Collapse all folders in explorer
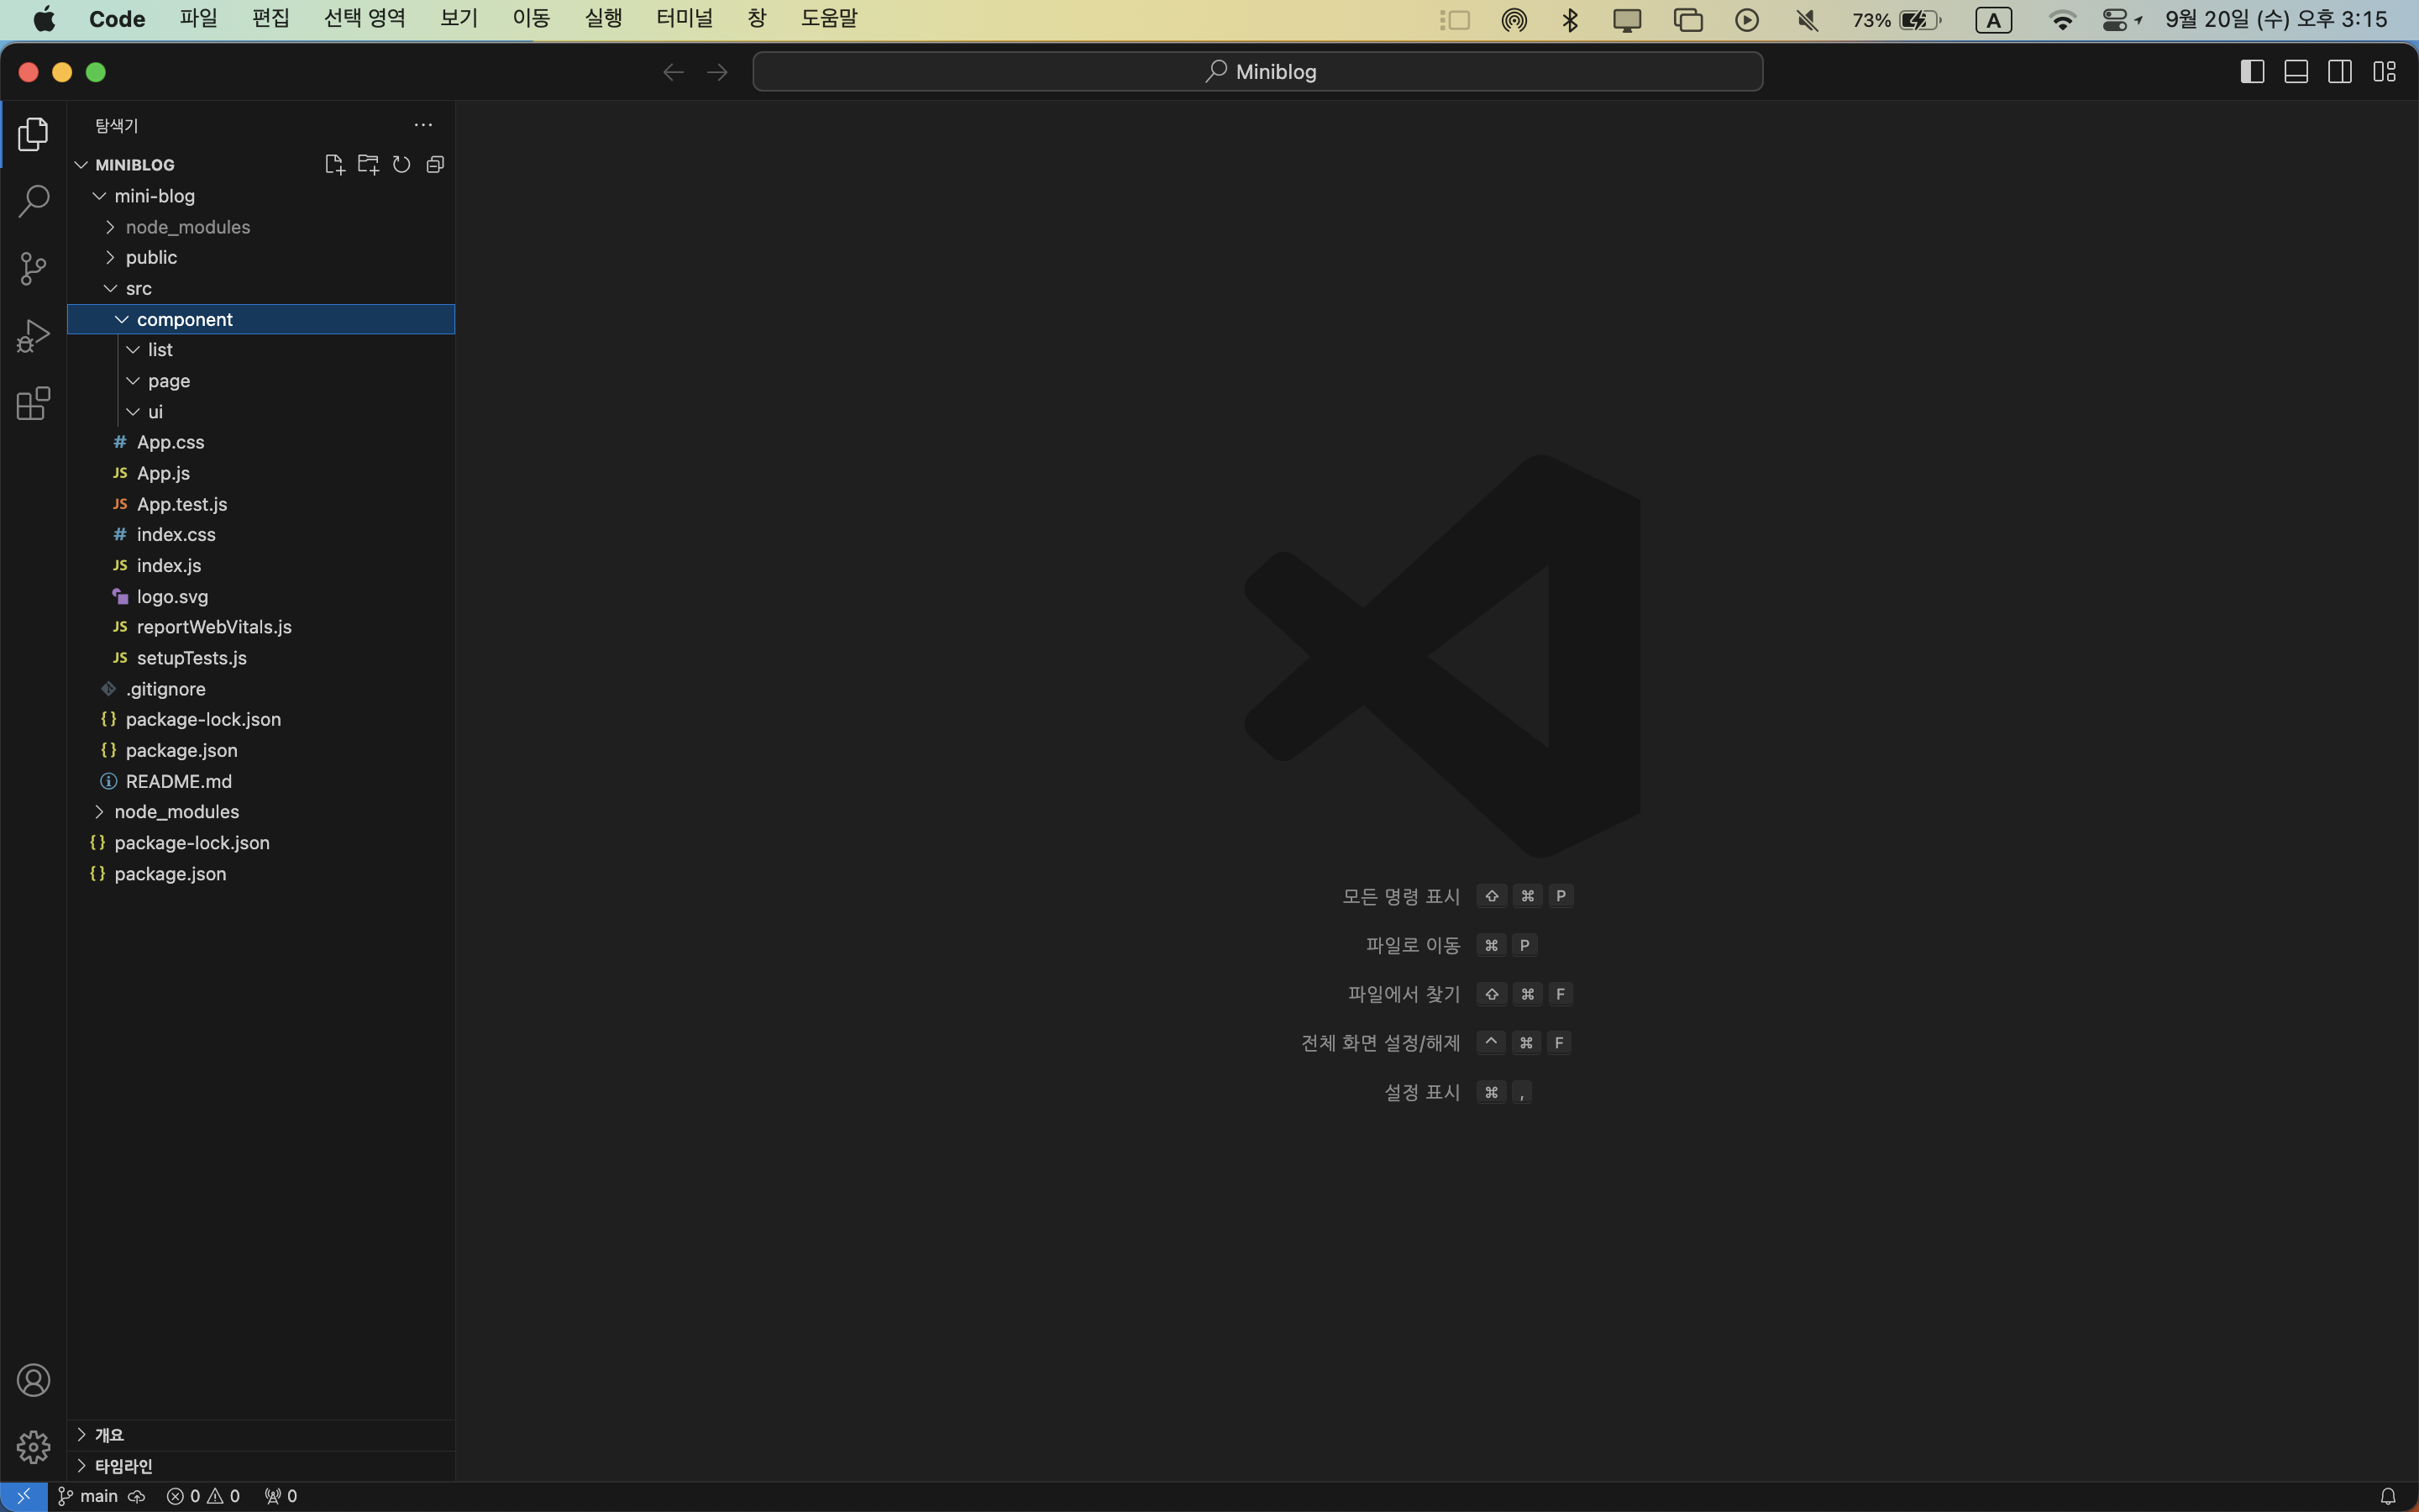This screenshot has height=1512, width=2419. point(435,165)
